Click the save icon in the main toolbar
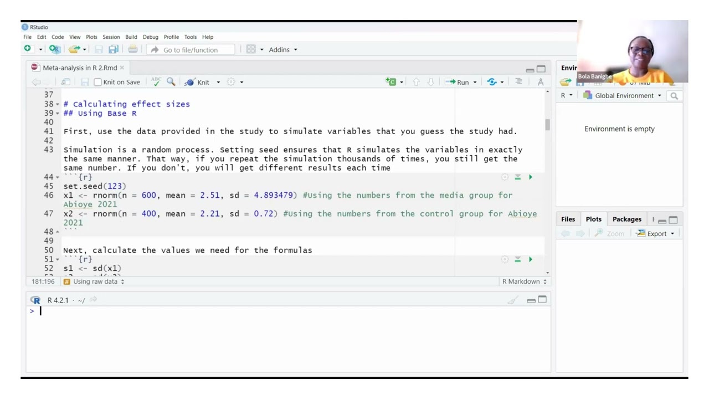This screenshot has width=709, height=399. pos(99,49)
